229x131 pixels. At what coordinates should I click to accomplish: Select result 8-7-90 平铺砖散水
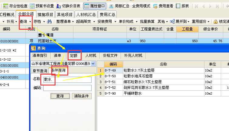pyautogui.click(x=163, y=93)
